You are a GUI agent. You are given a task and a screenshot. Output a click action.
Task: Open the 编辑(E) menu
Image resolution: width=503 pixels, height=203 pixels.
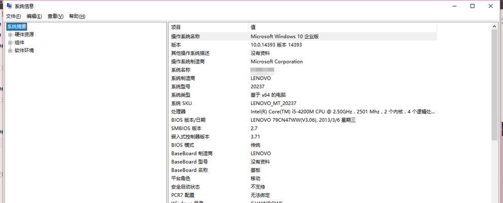[34, 16]
